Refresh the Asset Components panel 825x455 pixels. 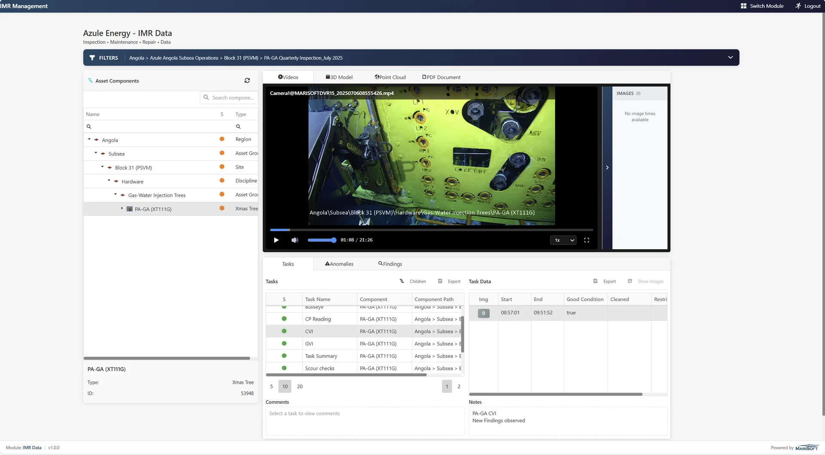coord(247,80)
